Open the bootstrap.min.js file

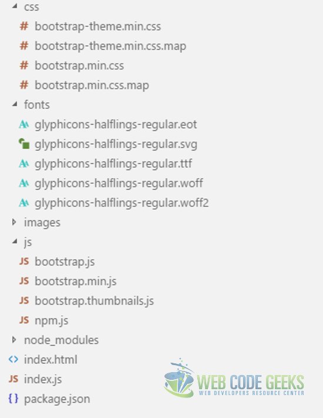tap(76, 281)
